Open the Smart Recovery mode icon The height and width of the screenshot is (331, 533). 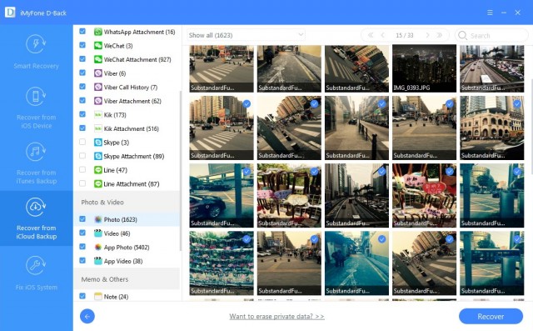[36, 44]
